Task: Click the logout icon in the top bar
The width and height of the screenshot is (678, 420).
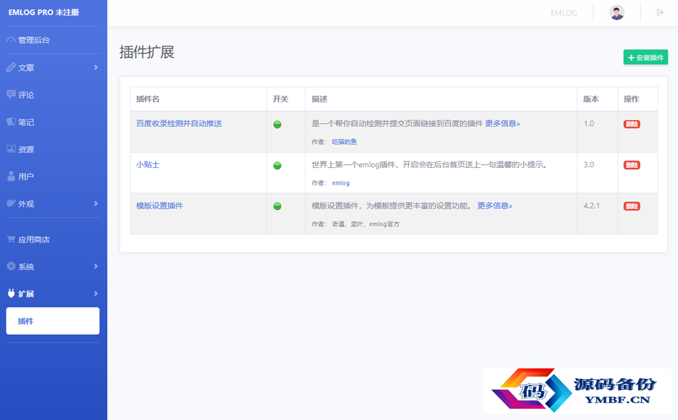Action: pyautogui.click(x=660, y=12)
